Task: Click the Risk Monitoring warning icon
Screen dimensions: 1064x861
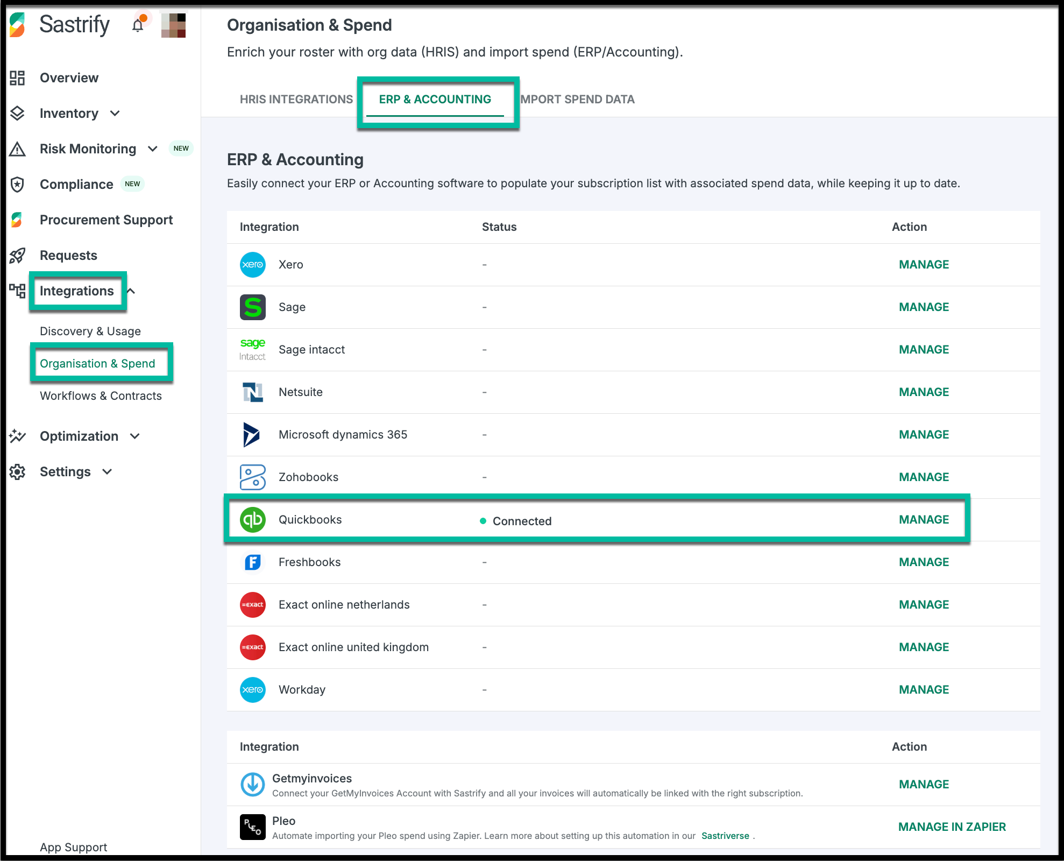Action: click(x=17, y=149)
